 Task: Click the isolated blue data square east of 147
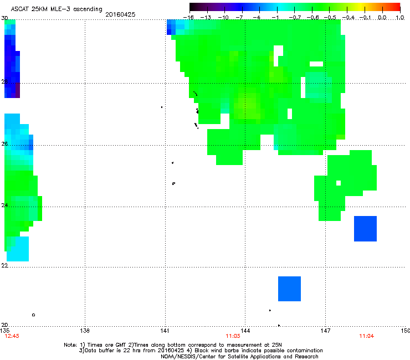click(x=365, y=229)
